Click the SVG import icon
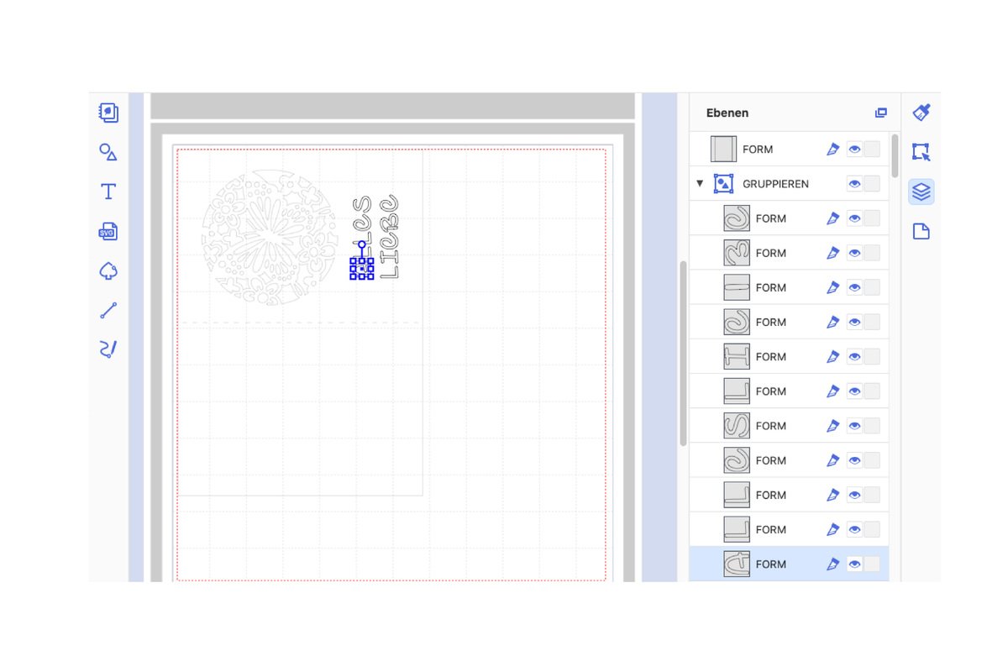The height and width of the screenshot is (672, 1008). click(108, 232)
